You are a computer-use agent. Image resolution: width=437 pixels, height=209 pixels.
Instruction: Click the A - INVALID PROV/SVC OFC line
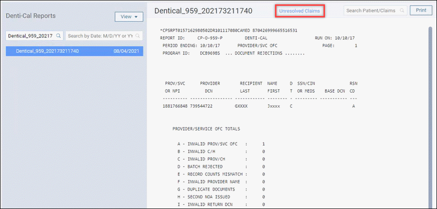pyautogui.click(x=221, y=144)
